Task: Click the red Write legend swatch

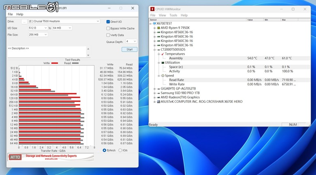Action: click(x=55, y=63)
